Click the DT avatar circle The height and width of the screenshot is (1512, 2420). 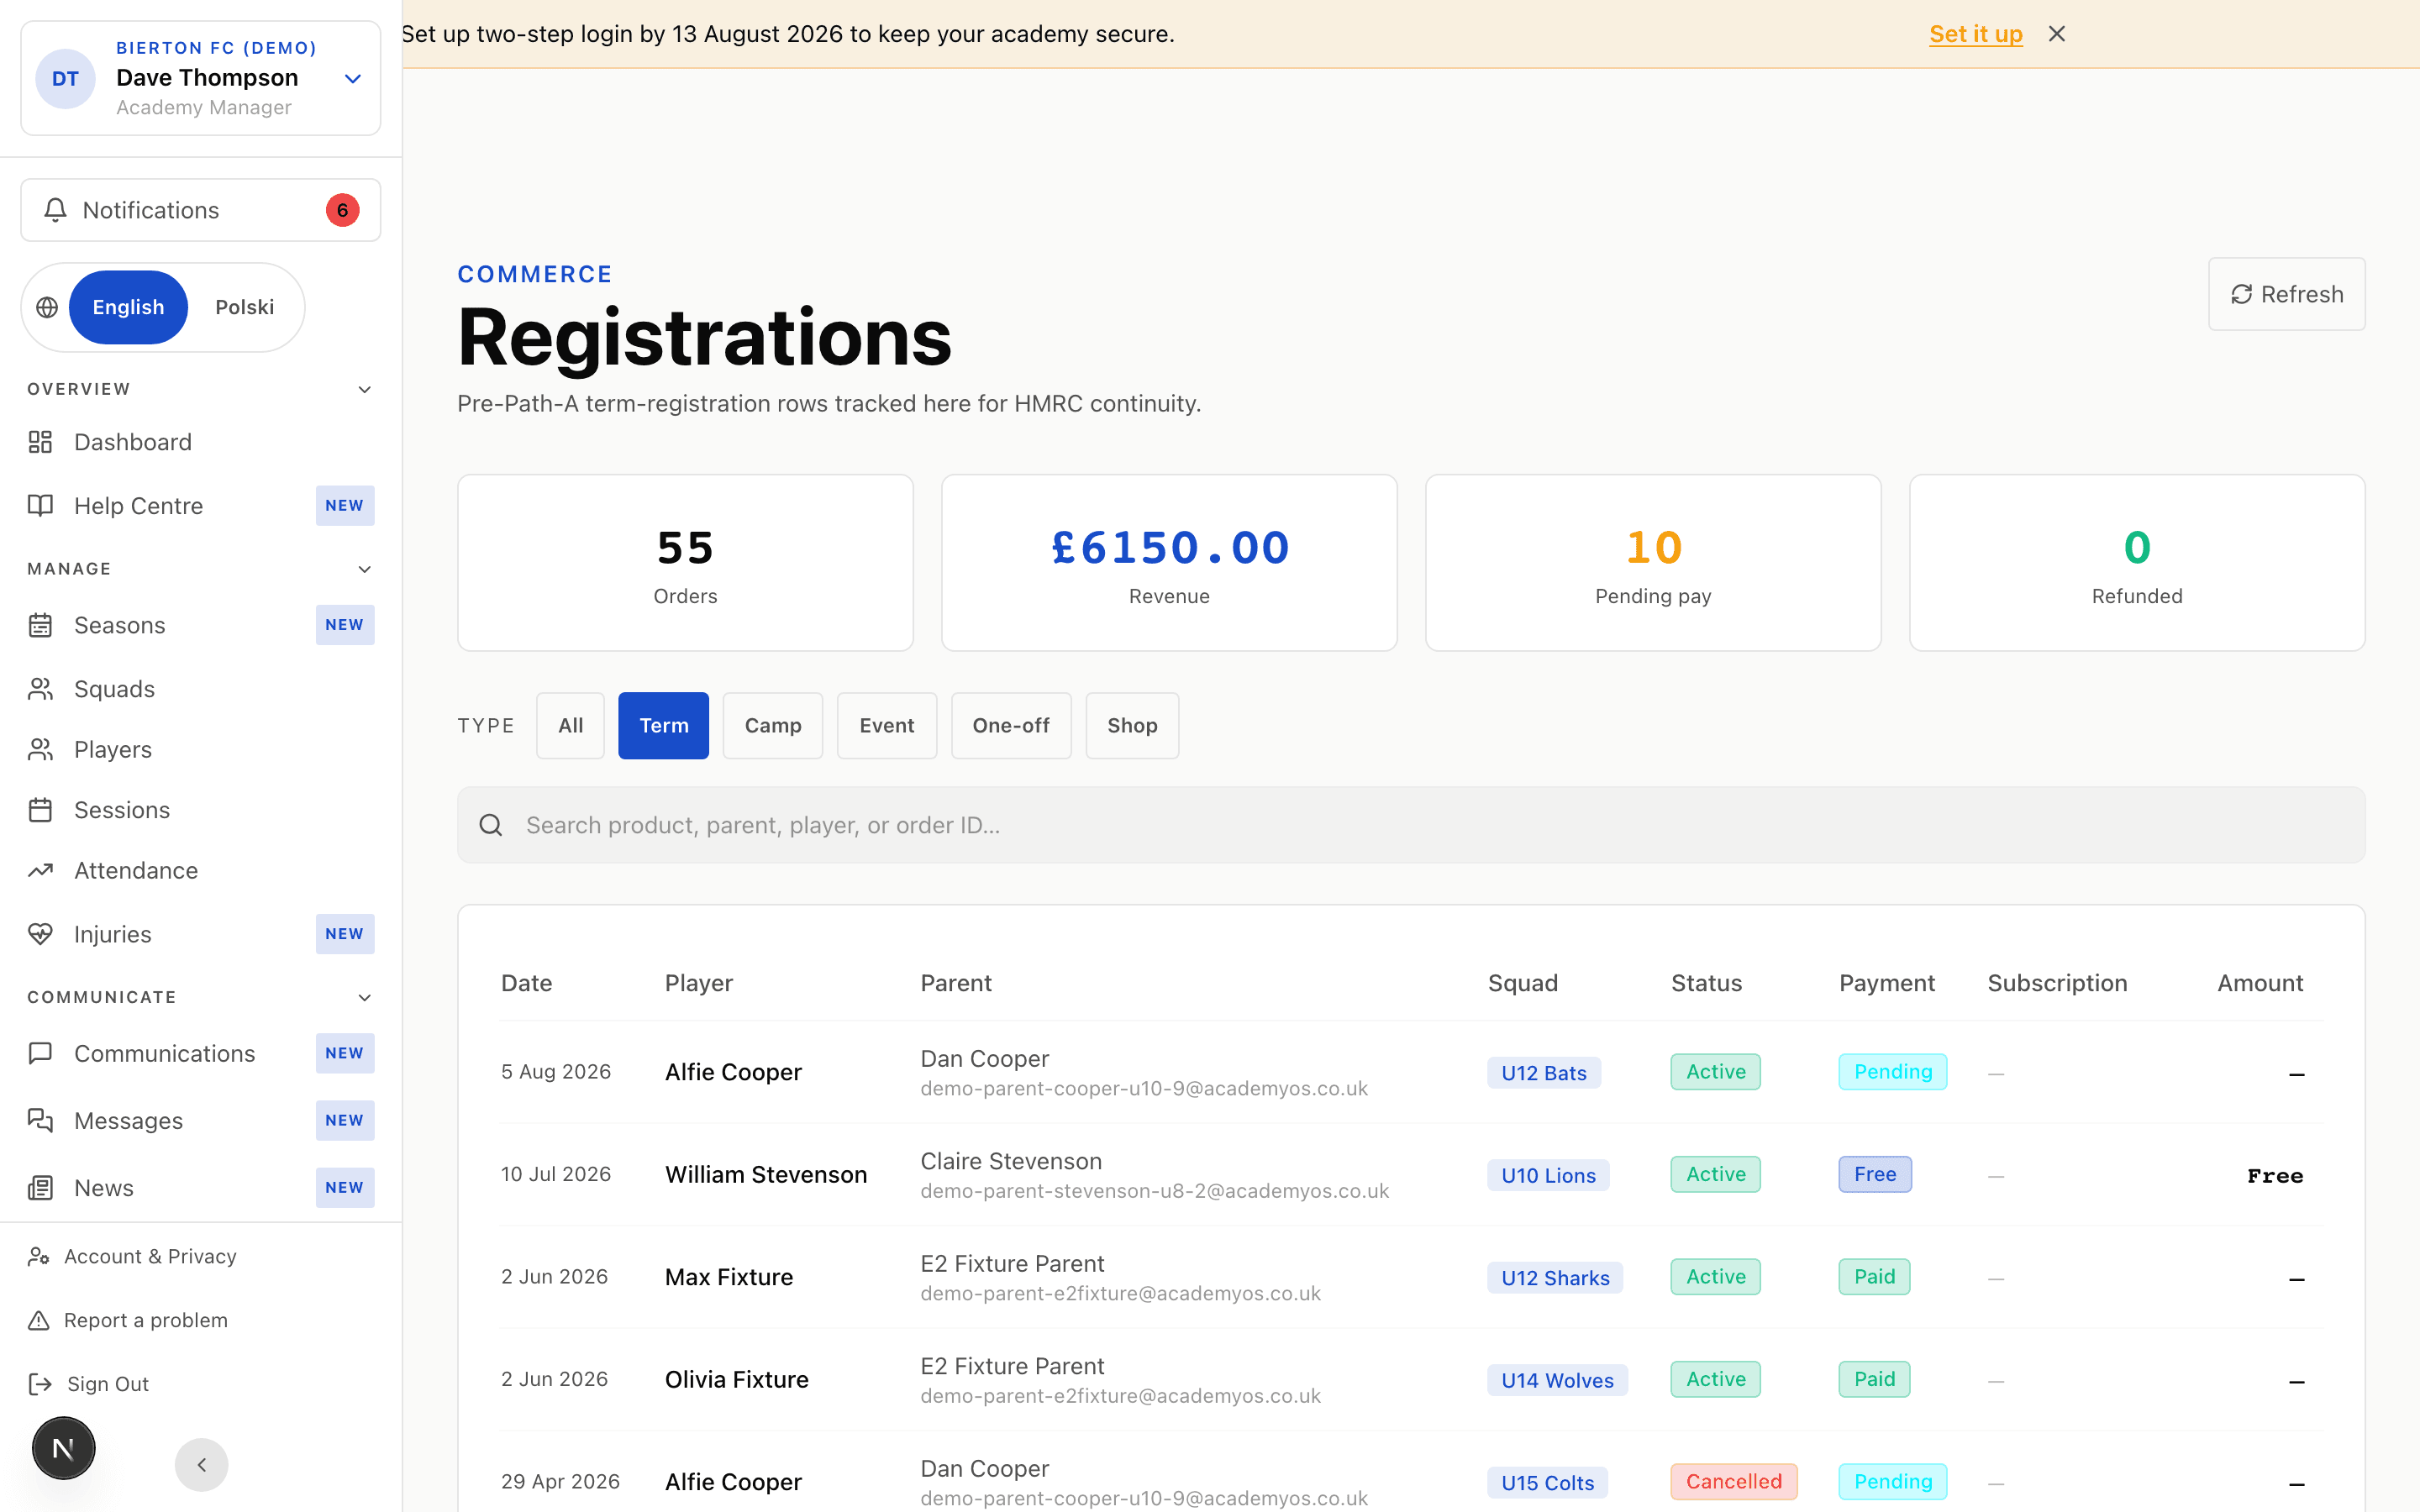click(x=65, y=79)
